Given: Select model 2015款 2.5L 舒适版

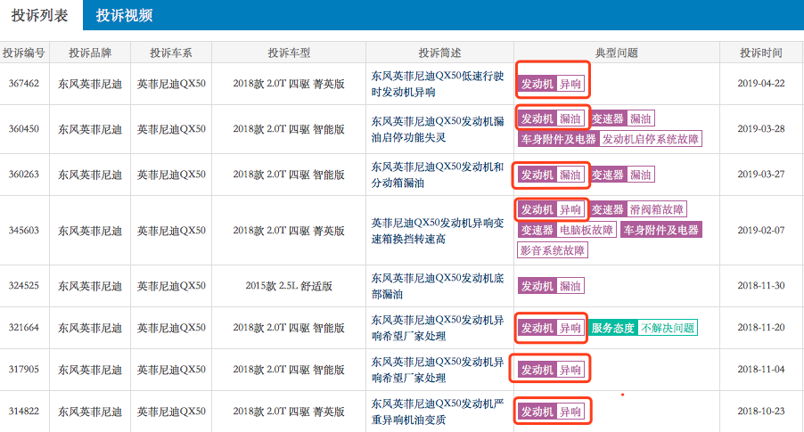Looking at the screenshot, I should [x=289, y=286].
